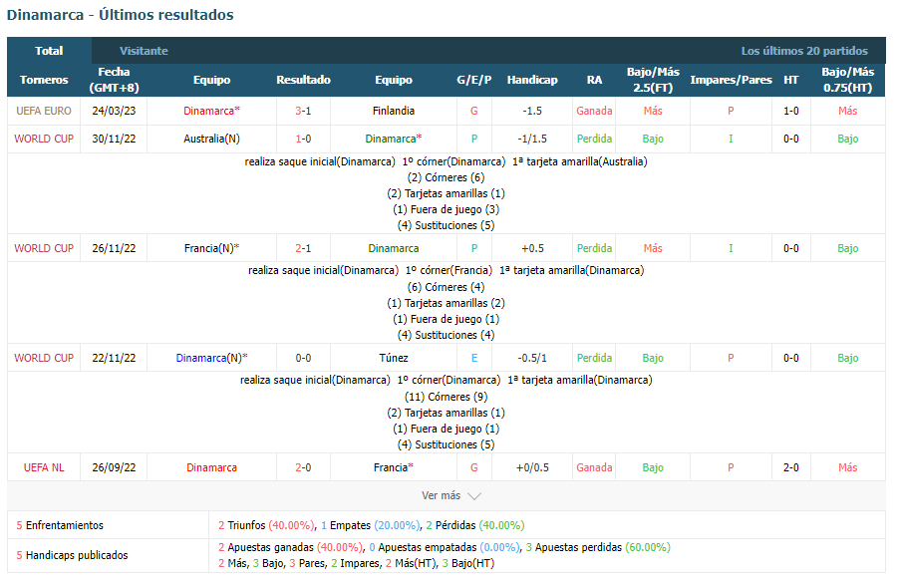Select team Túnez
This screenshot has height=581, width=898.
(394, 359)
